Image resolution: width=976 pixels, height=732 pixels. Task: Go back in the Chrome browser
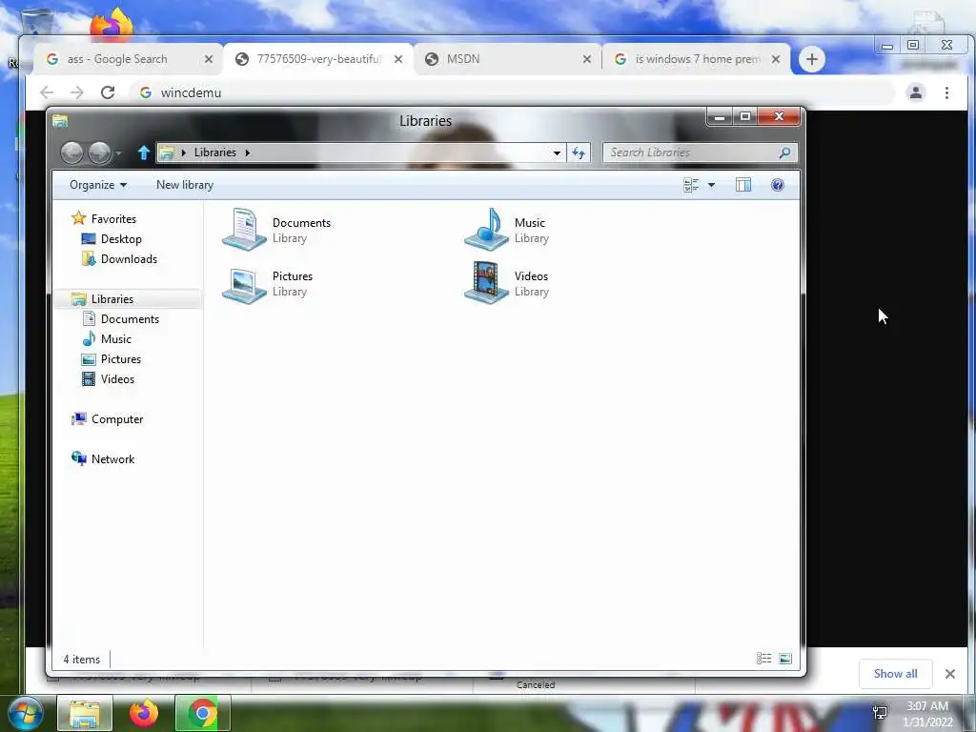(47, 92)
